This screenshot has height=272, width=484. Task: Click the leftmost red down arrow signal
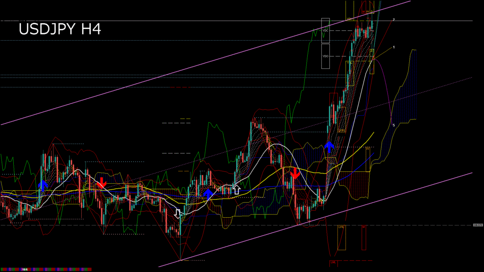click(x=102, y=182)
